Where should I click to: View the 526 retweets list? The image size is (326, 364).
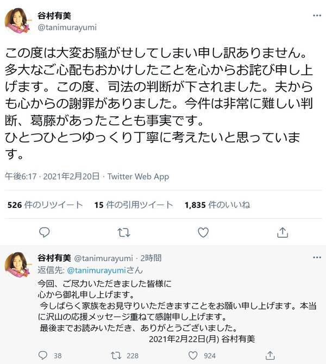[46, 205]
